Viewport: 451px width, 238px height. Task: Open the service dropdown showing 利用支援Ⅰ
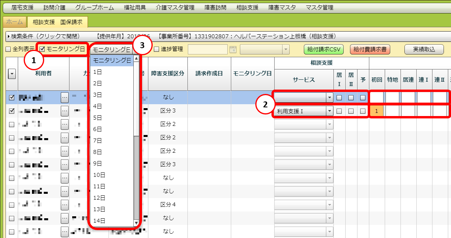coord(329,111)
